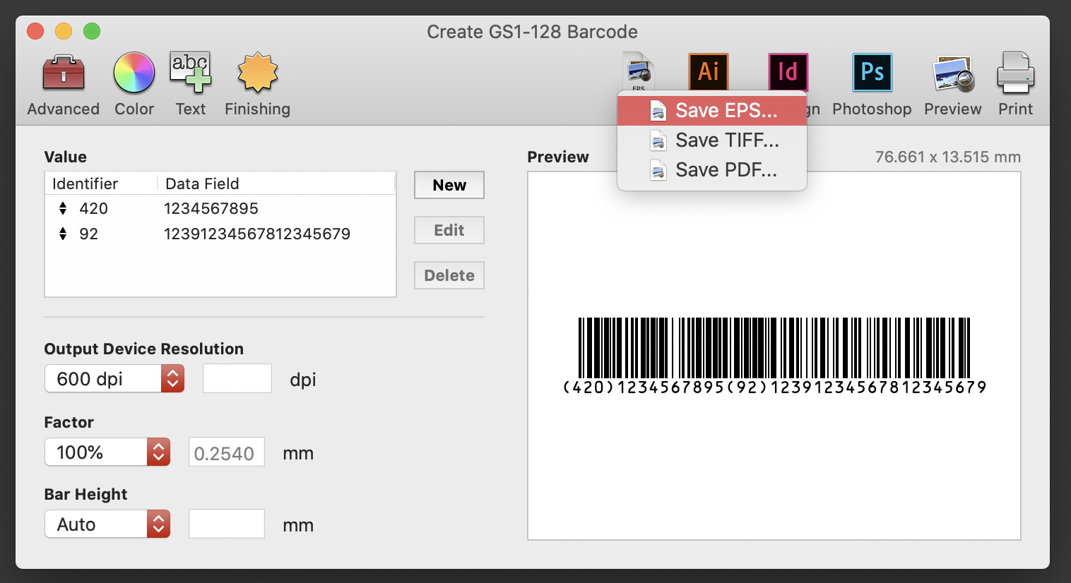Click the reorder arrows beside 92
This screenshot has height=583, width=1071.
click(x=63, y=234)
